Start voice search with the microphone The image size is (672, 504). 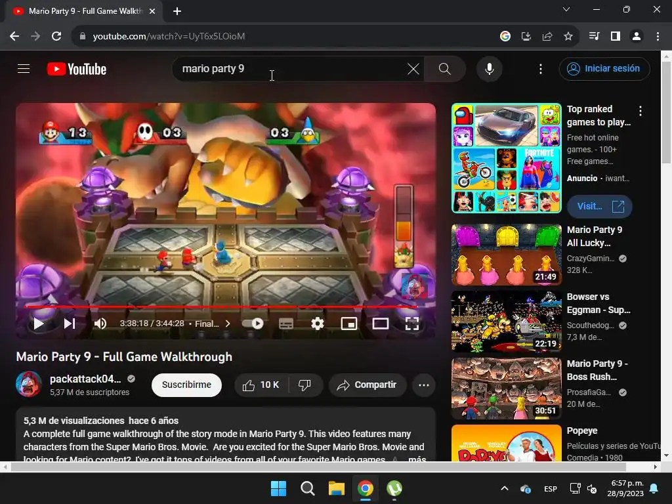coord(489,68)
